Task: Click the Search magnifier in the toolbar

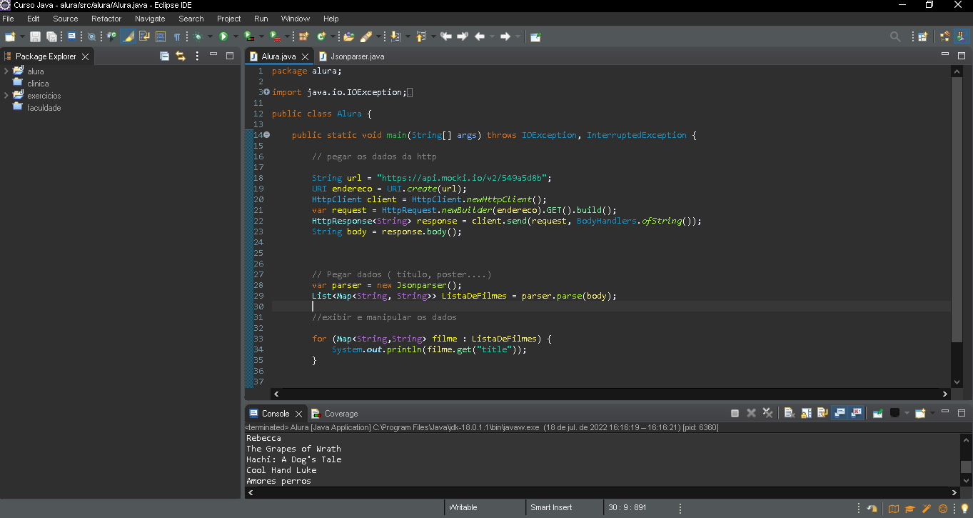Action: pyautogui.click(x=895, y=36)
